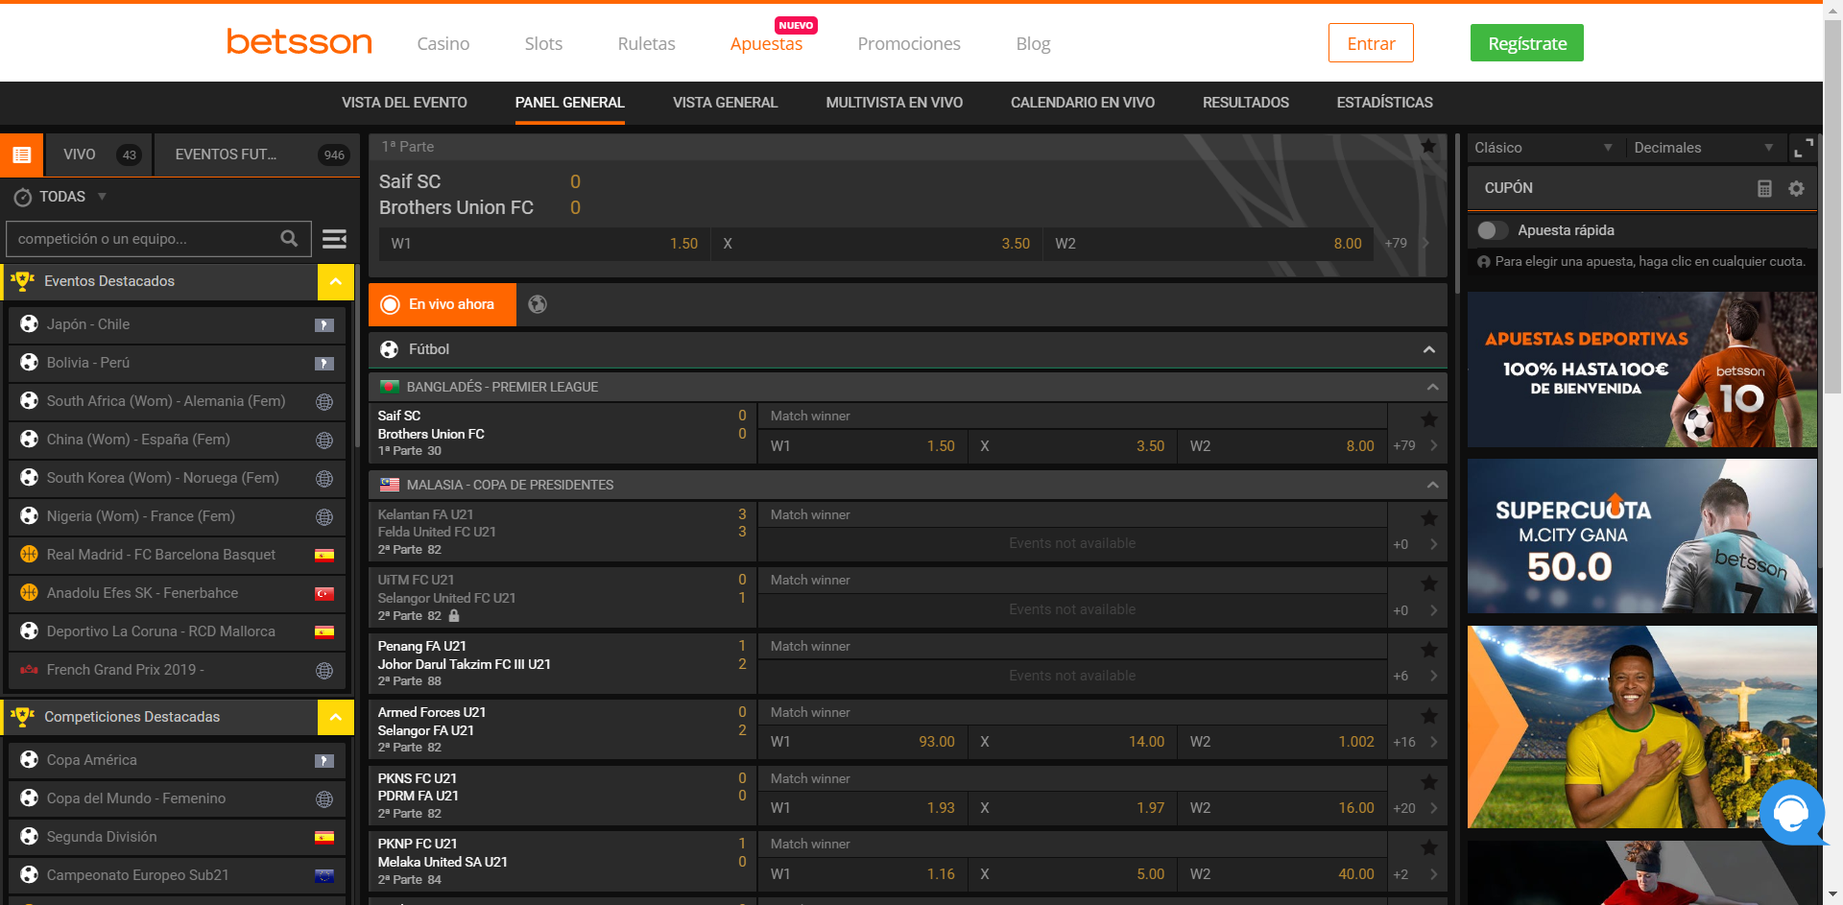
Task: Open the live chat bubble icon
Action: 1791,813
